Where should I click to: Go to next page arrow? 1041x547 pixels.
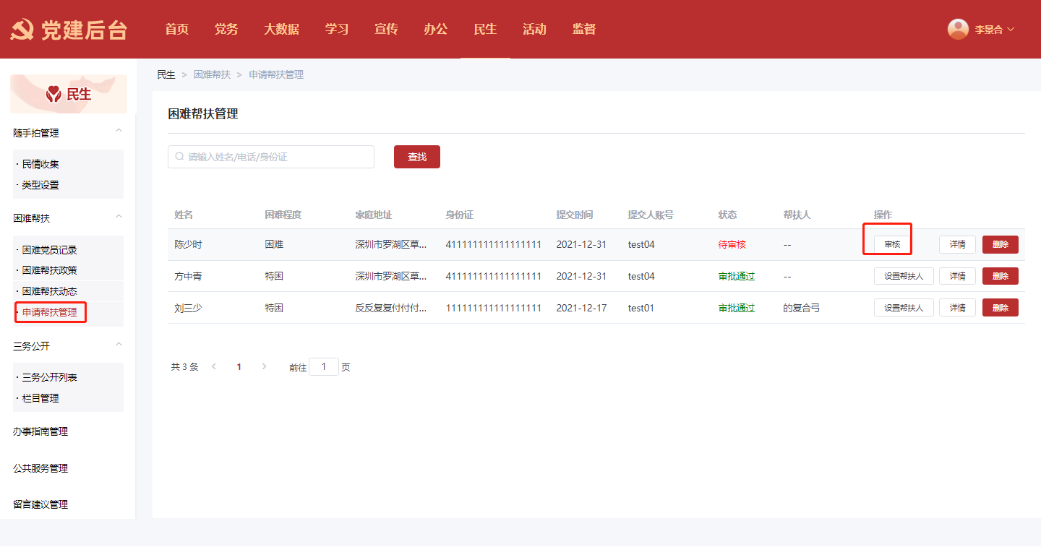[x=264, y=367]
